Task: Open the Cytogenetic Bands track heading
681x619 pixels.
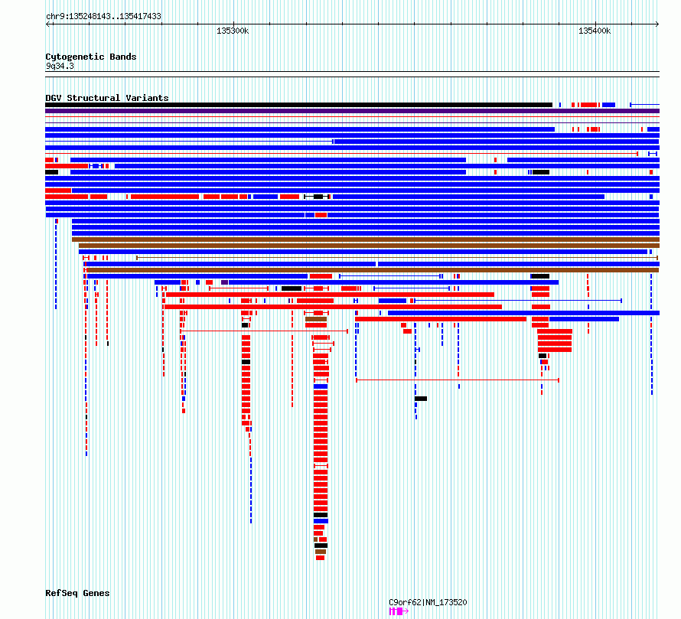Action: pyautogui.click(x=91, y=57)
